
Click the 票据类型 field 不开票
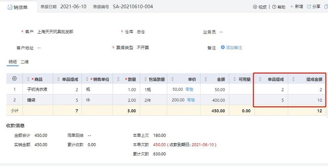click(x=143, y=48)
